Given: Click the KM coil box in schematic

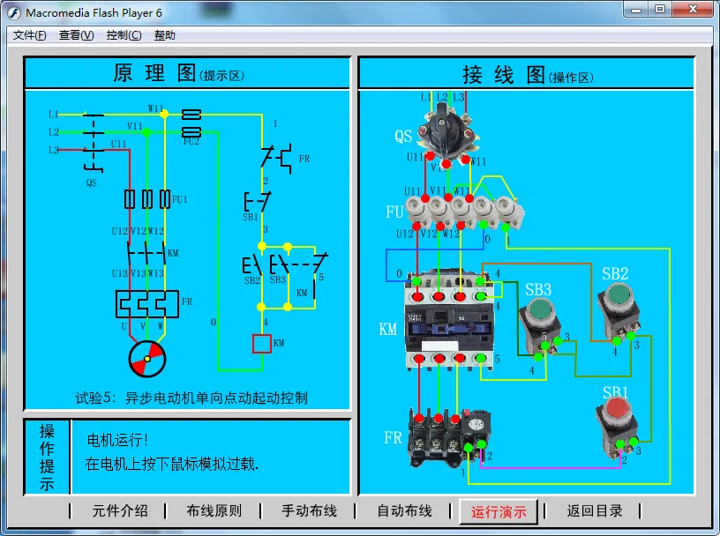Looking at the screenshot, I should [262, 344].
